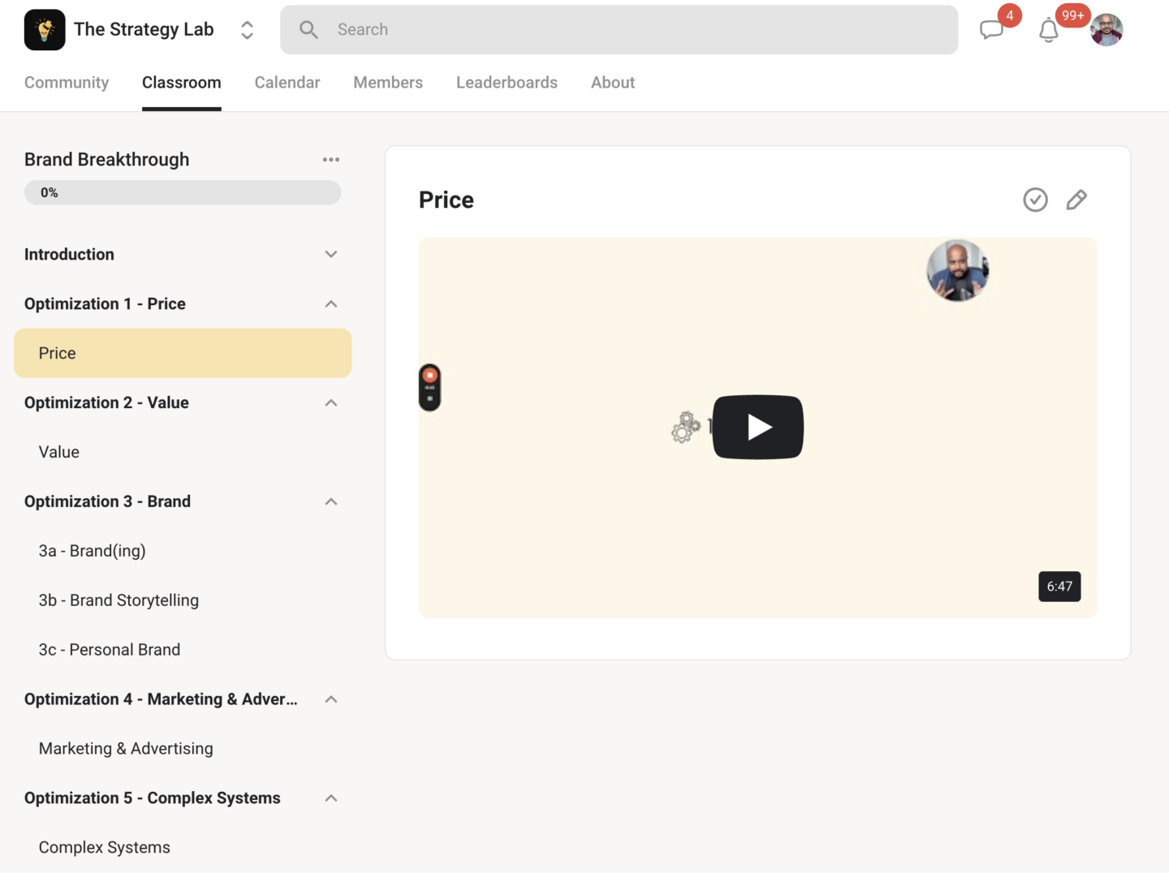The image size is (1169, 873).
Task: Switch to the Calendar tab
Action: (x=287, y=83)
